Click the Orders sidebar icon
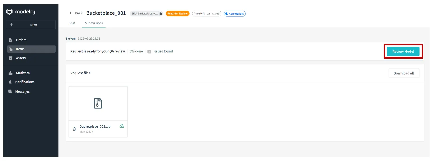The width and height of the screenshot is (432, 164). point(11,40)
